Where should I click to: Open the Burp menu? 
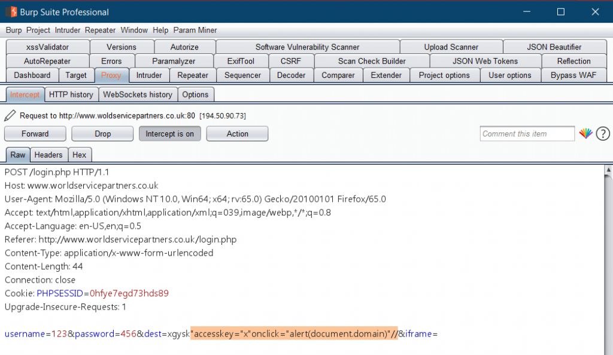click(14, 30)
